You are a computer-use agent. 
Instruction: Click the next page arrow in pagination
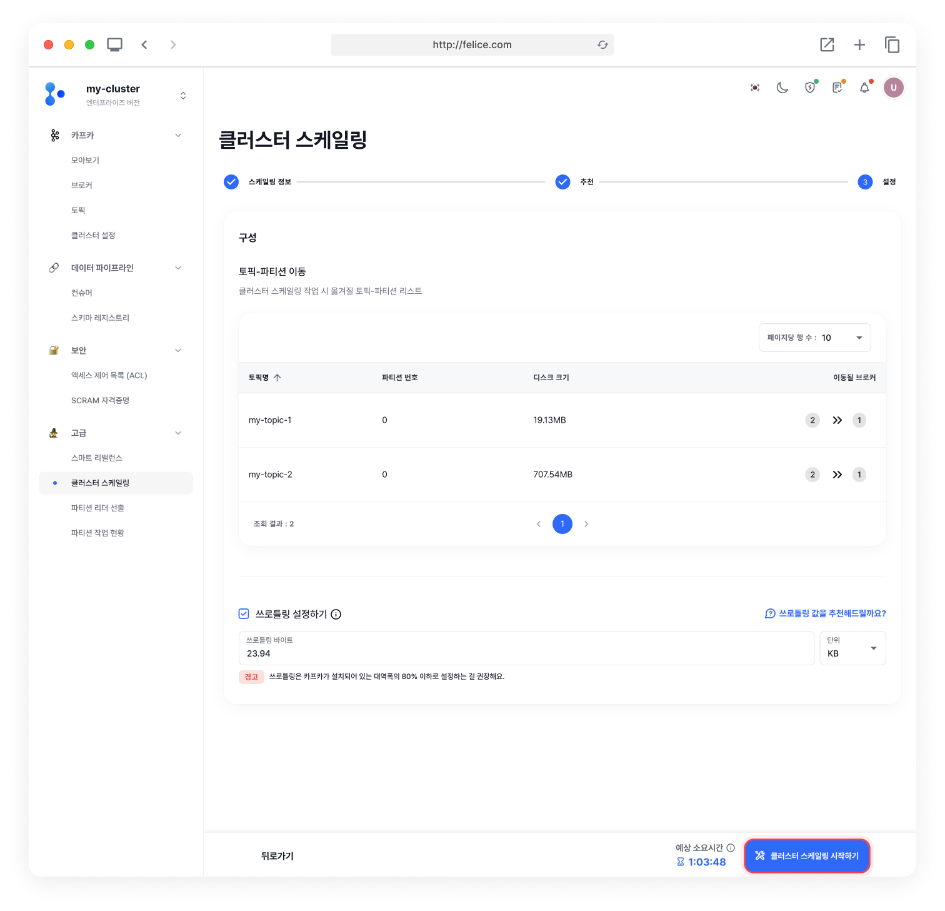point(586,524)
